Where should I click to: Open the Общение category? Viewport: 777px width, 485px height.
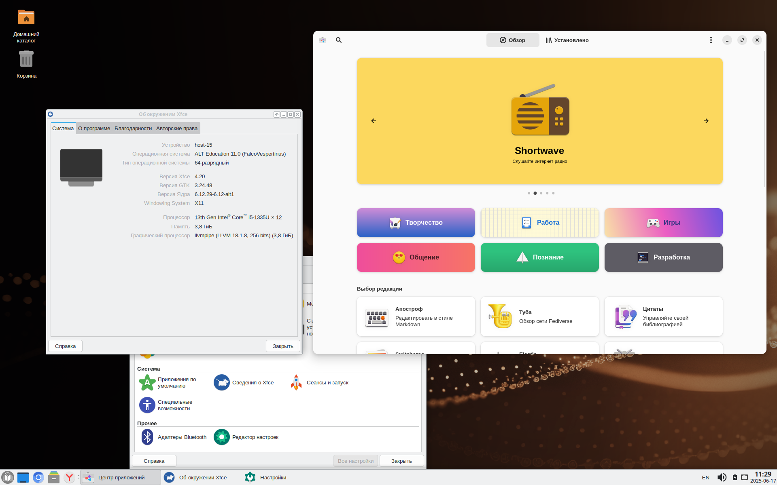click(x=416, y=257)
